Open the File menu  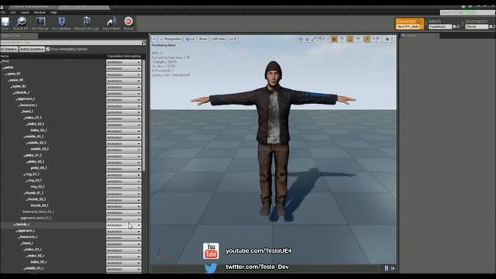coord(3,12)
